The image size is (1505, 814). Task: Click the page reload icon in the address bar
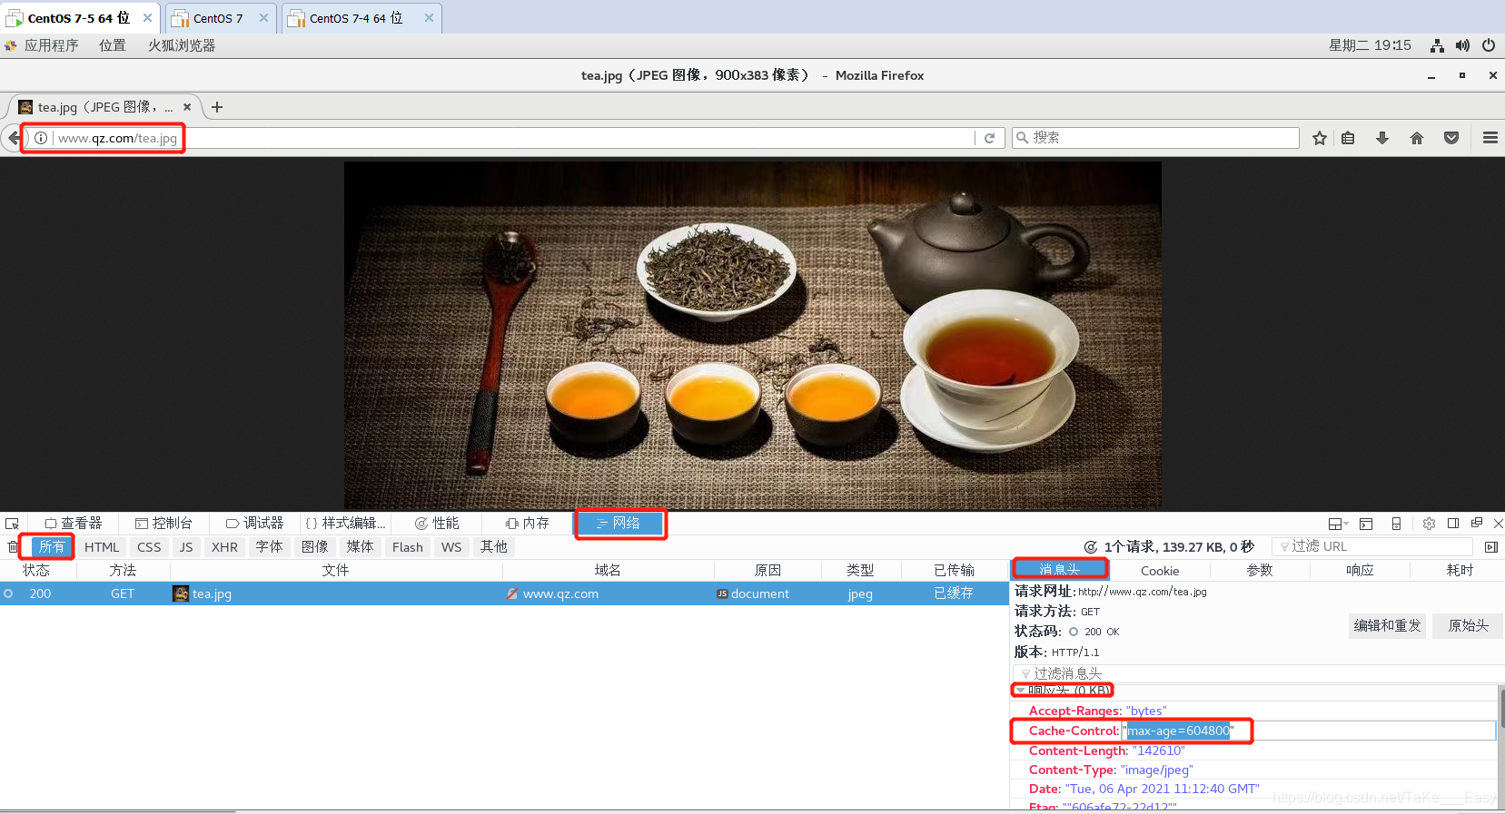[989, 138]
